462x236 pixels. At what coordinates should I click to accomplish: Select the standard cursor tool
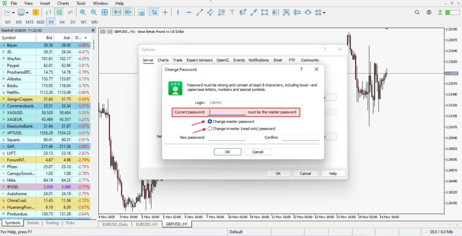point(154,12)
